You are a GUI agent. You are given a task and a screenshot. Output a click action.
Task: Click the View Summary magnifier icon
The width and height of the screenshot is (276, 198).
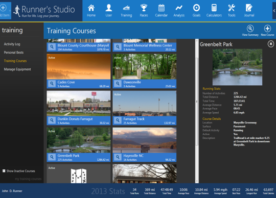pos(250,29)
